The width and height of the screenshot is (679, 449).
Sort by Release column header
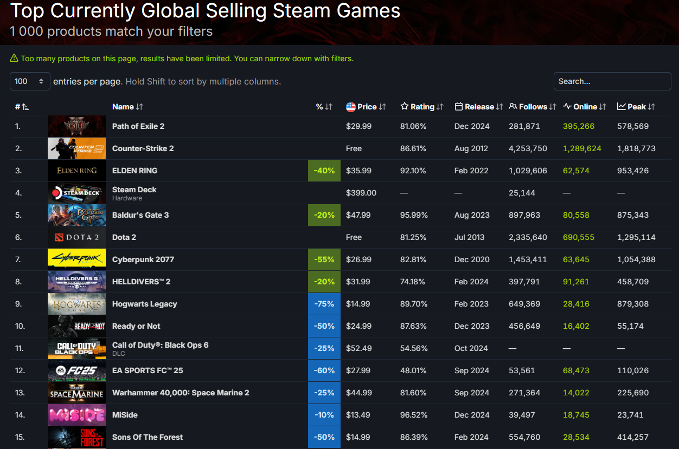coord(479,107)
